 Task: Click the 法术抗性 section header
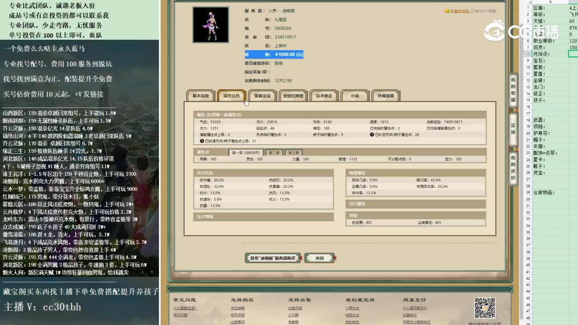tap(264, 173)
